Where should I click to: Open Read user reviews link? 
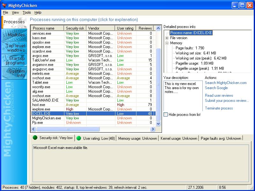219,95
